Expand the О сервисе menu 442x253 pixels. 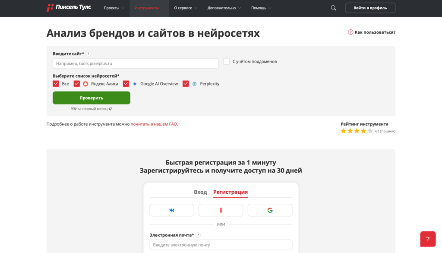[x=186, y=8]
